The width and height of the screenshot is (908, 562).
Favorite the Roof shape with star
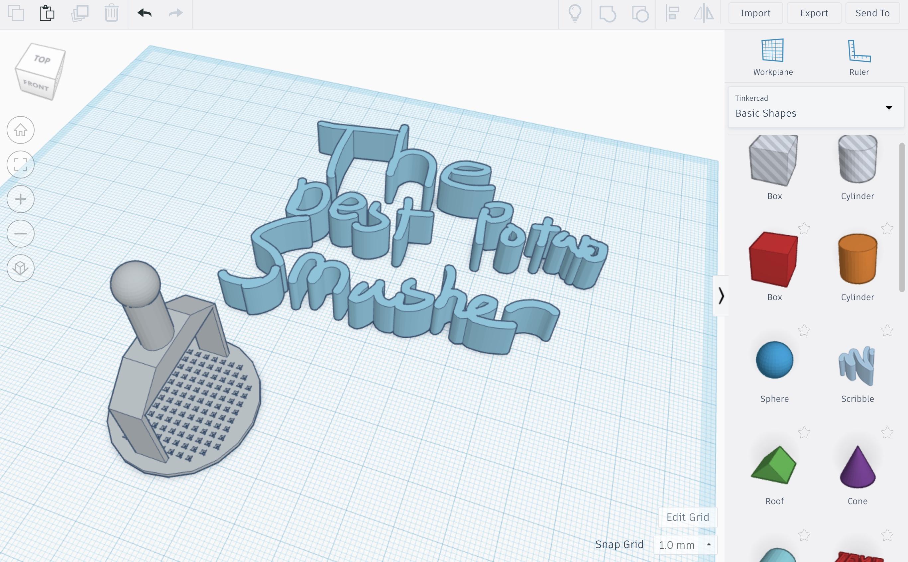point(804,432)
